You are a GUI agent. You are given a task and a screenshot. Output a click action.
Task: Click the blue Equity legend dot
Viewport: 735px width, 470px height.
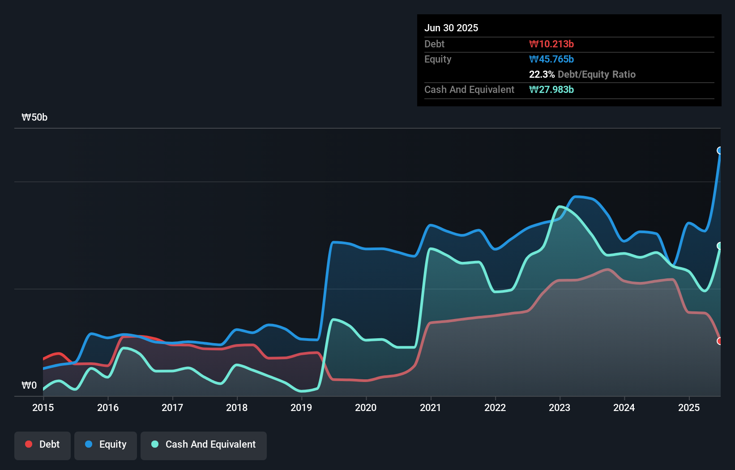pyautogui.click(x=88, y=444)
